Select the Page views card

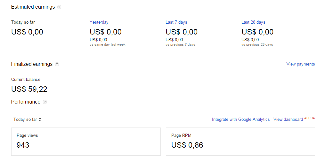coord(86,142)
